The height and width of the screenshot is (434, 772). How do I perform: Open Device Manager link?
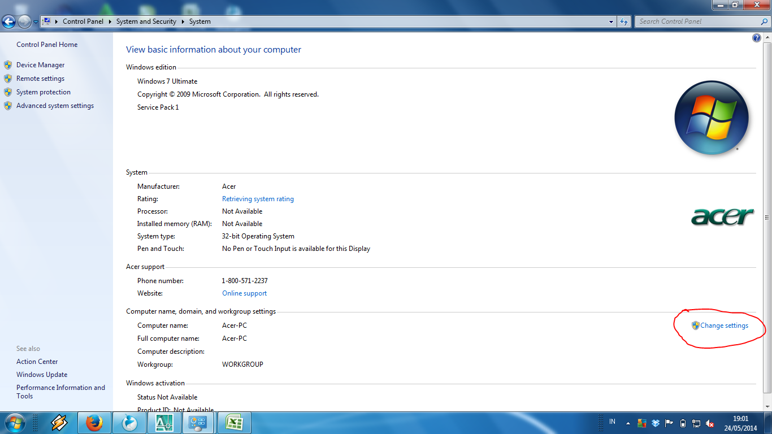point(40,65)
